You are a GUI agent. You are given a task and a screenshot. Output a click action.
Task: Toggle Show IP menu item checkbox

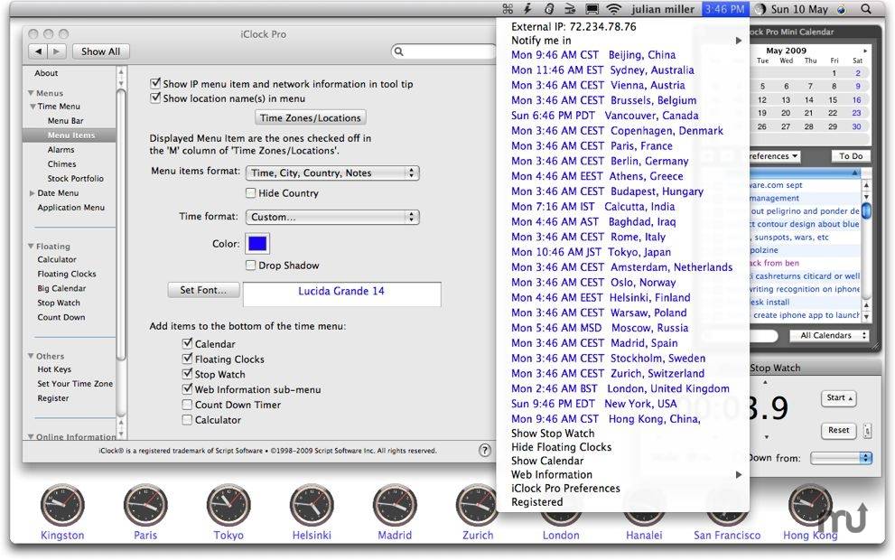pyautogui.click(x=155, y=83)
